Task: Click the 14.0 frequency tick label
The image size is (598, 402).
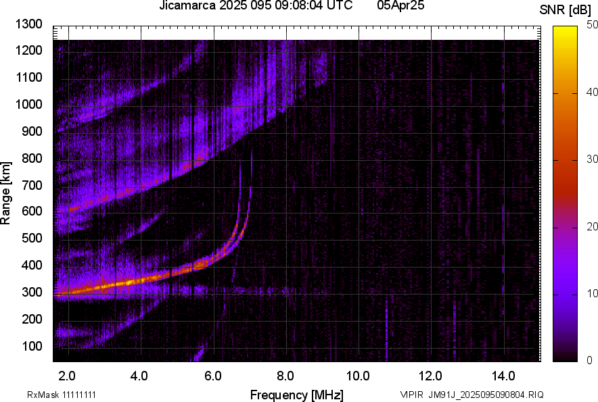Action: pyautogui.click(x=503, y=376)
